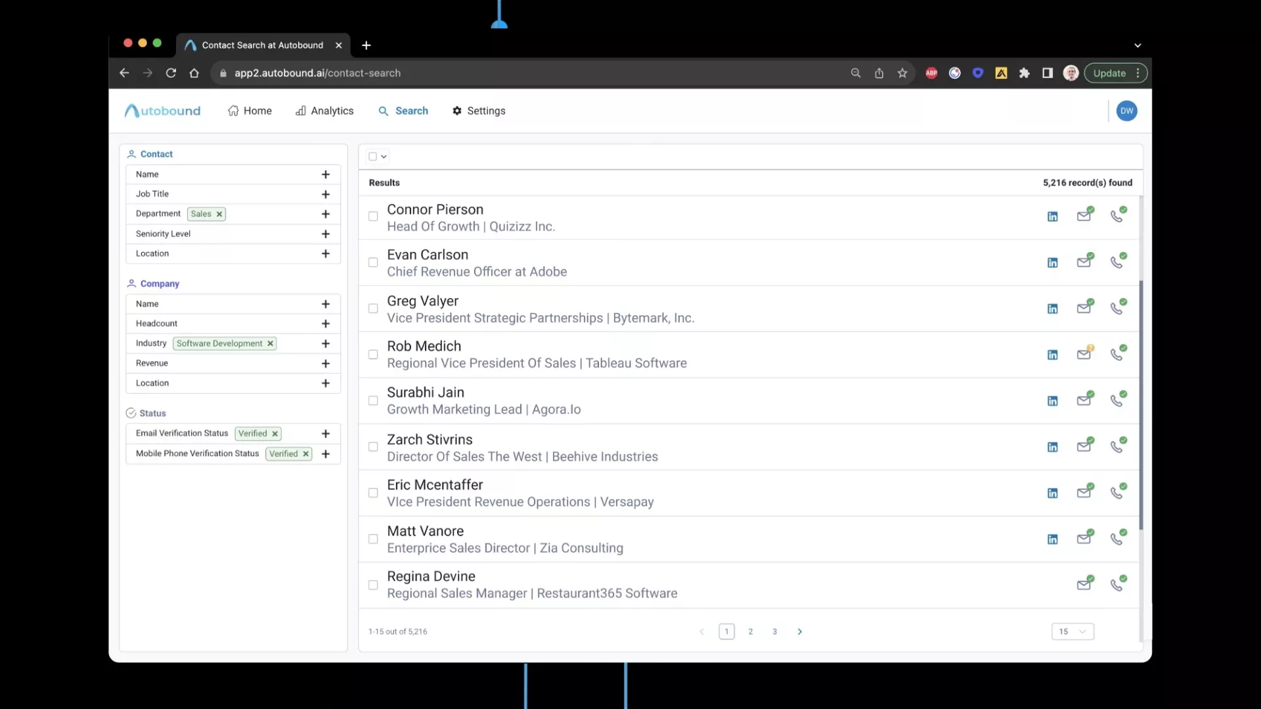1261x709 pixels.
Task: Click Evan Carlson's verified email icon
Action: (1084, 262)
